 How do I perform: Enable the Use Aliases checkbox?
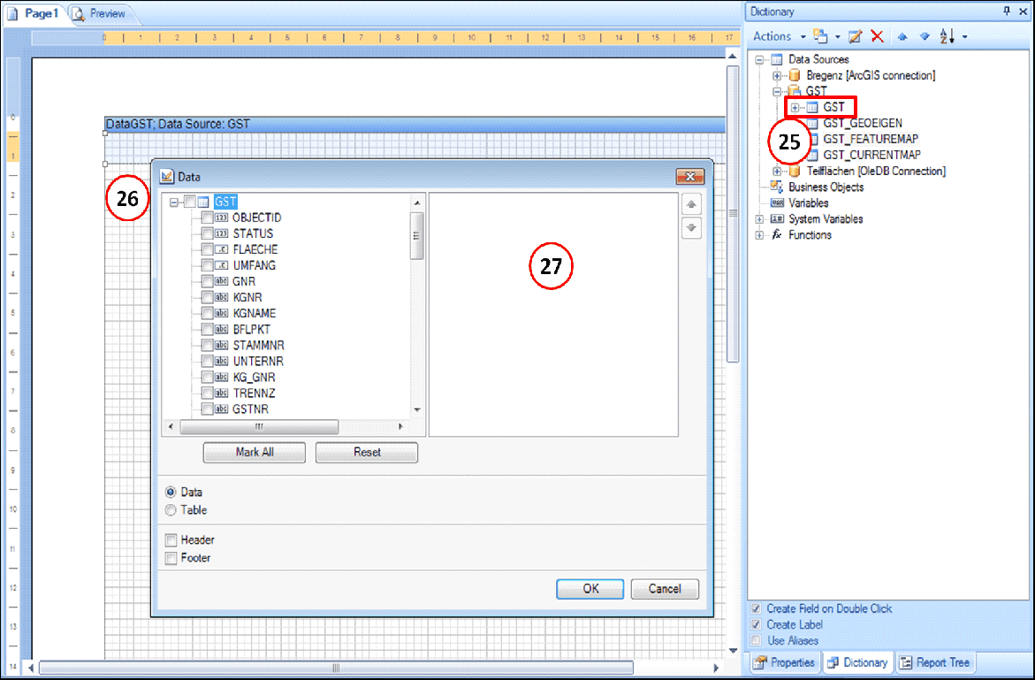click(756, 640)
